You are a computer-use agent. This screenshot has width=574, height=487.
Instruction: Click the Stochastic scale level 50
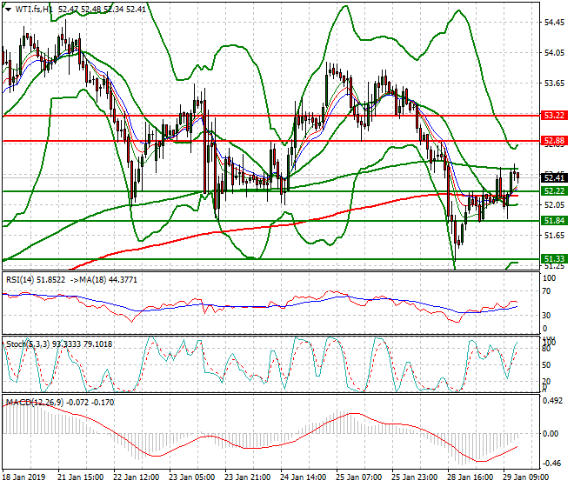(x=546, y=365)
